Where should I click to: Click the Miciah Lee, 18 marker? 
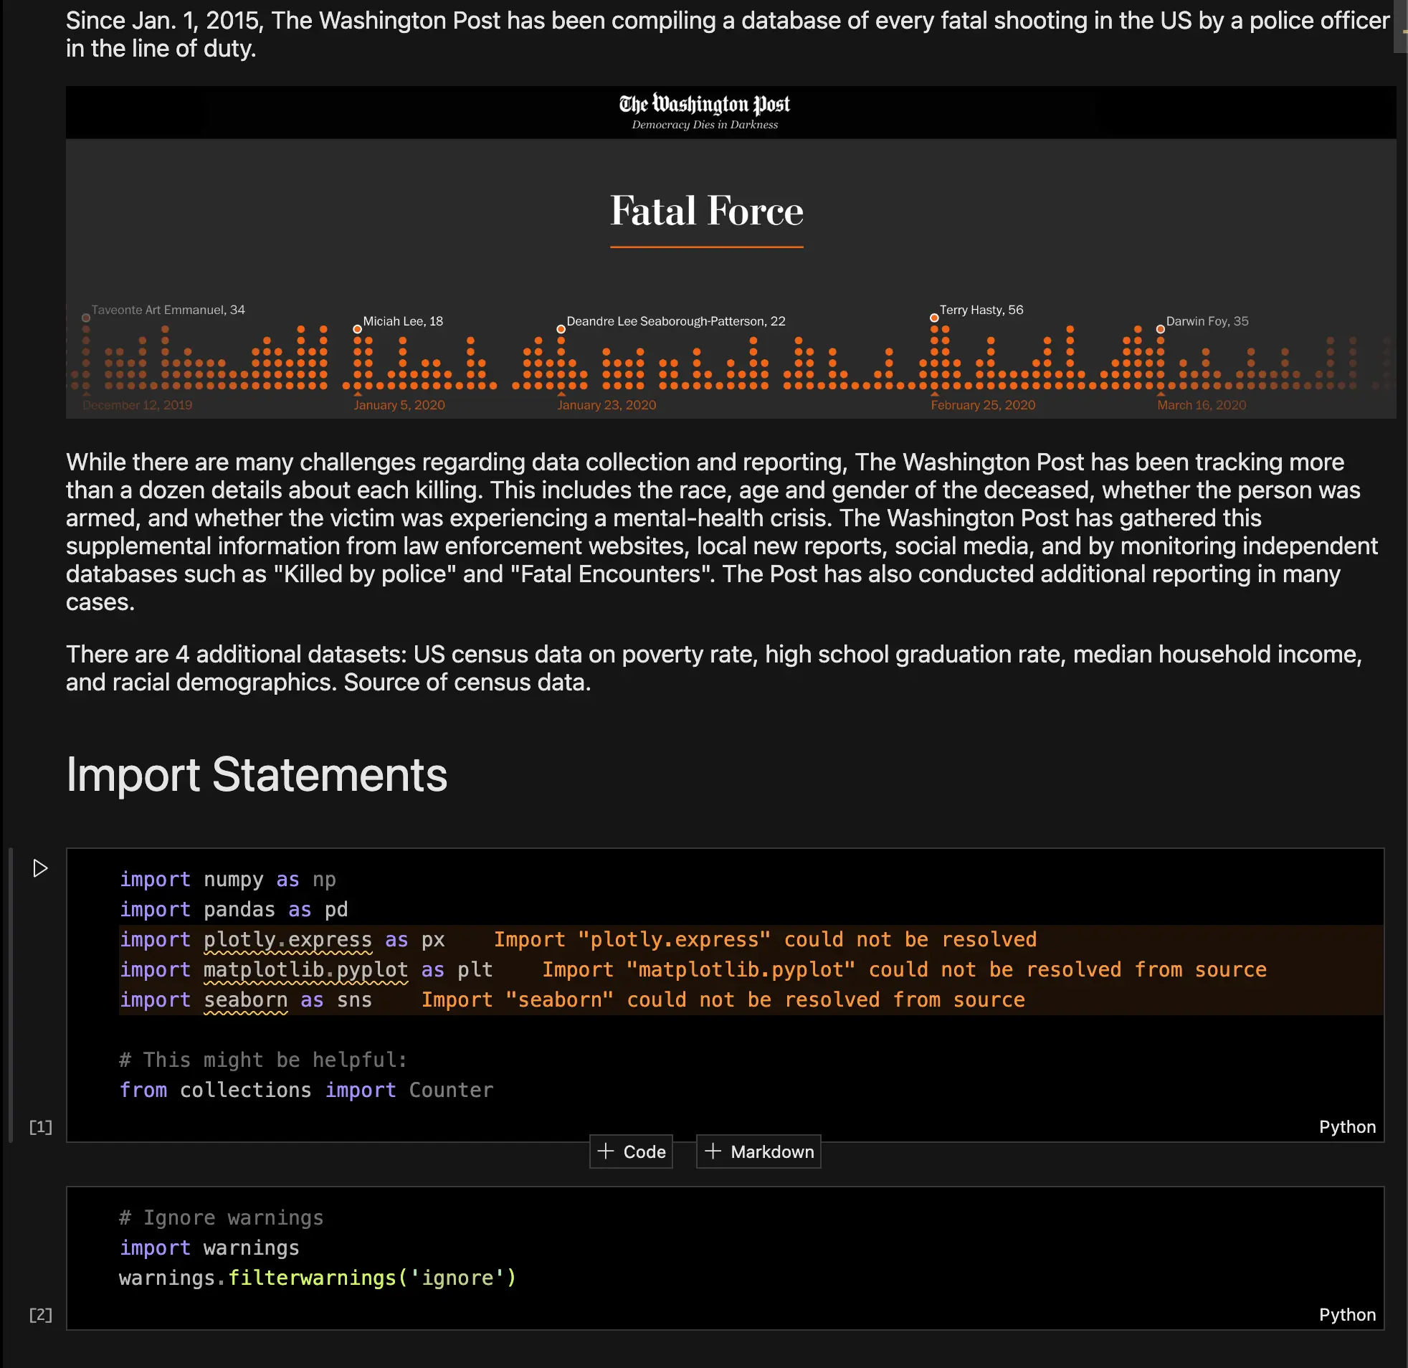(357, 329)
